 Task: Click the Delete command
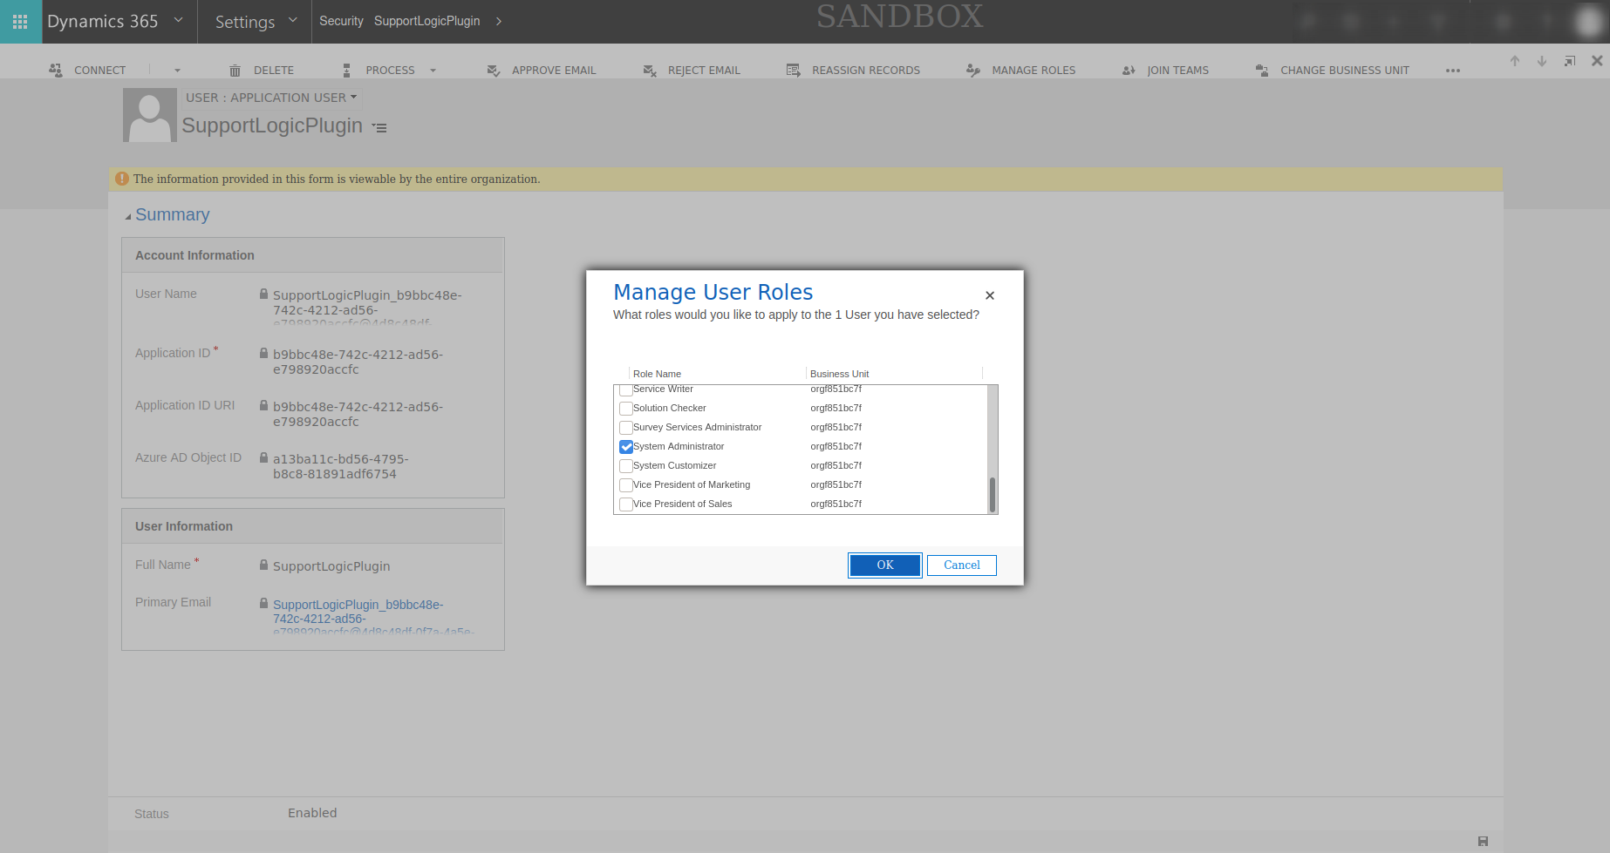click(262, 70)
